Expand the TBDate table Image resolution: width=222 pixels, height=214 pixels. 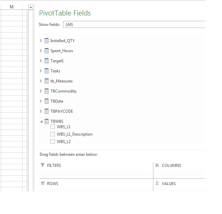coord(41,101)
